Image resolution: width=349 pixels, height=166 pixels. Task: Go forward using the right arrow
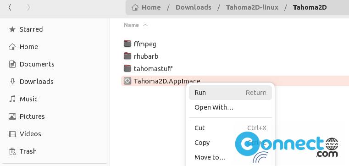click(28, 7)
